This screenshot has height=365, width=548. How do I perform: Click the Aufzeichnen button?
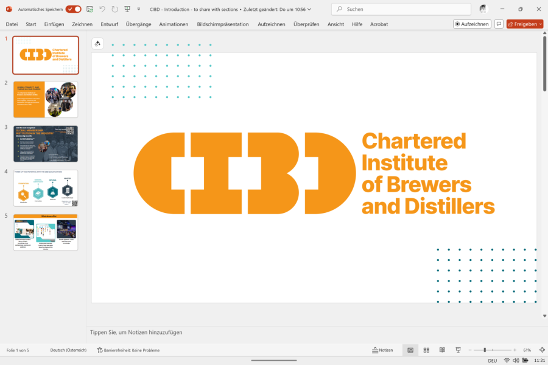point(472,24)
